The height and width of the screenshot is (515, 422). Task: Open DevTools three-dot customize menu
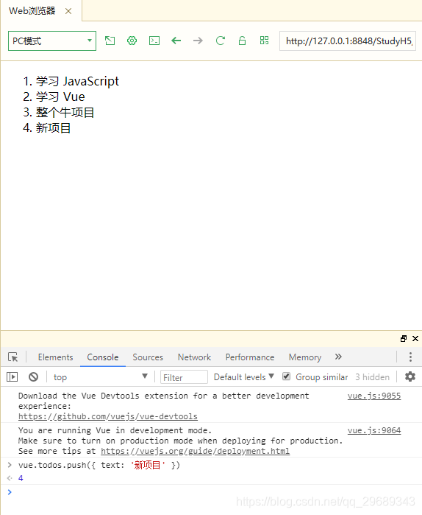pyautogui.click(x=410, y=357)
